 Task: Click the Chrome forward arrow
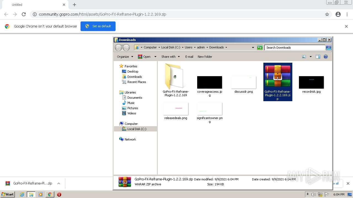pyautogui.click(x=15, y=14)
